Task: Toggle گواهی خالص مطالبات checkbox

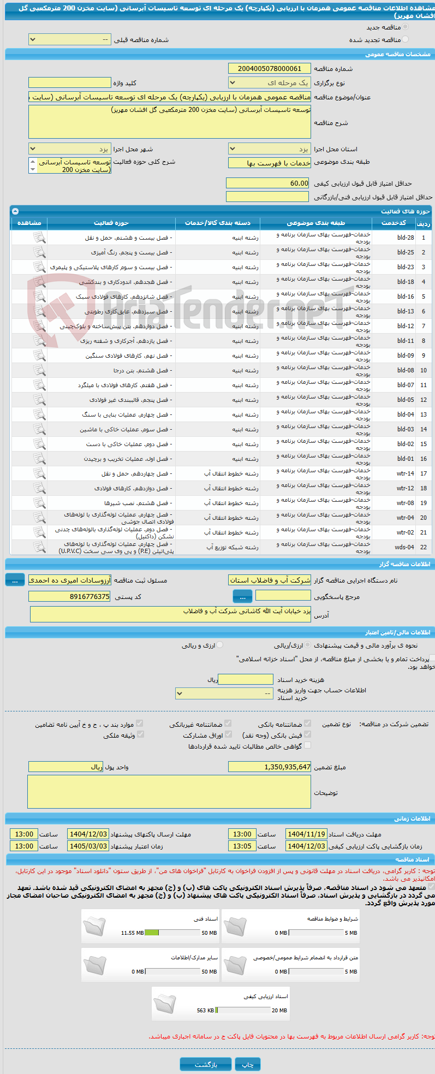Action: 307,746
